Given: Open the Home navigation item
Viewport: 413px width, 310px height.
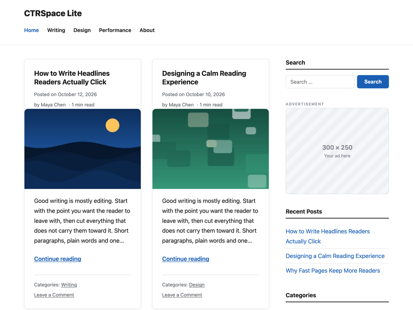Looking at the screenshot, I should 31,30.
